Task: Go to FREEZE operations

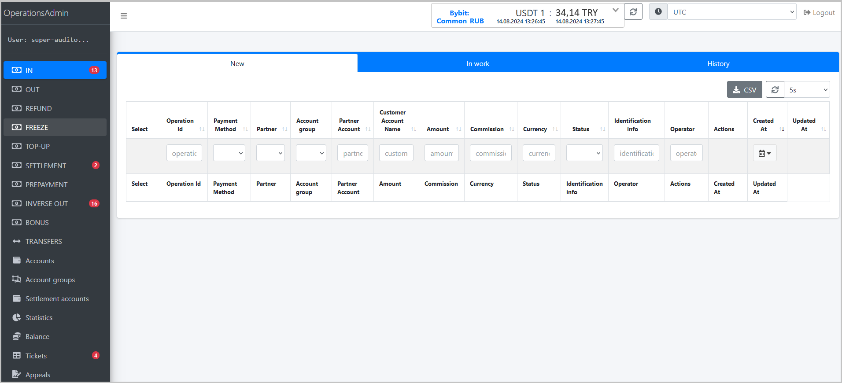Action: (x=55, y=127)
